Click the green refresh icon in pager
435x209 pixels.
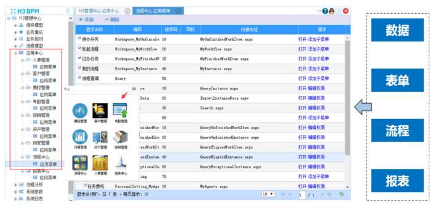(341, 194)
